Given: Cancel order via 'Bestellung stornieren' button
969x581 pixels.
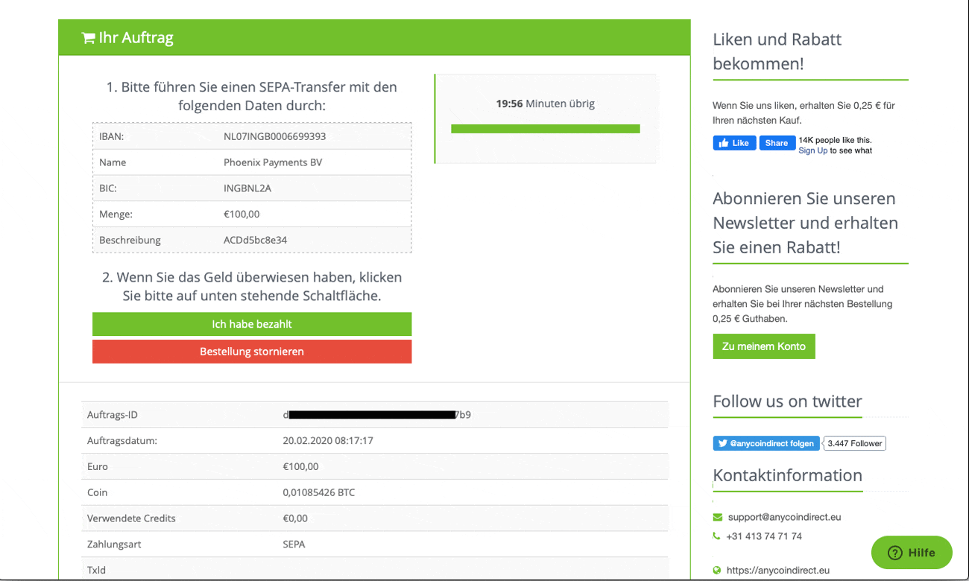Looking at the screenshot, I should [252, 352].
